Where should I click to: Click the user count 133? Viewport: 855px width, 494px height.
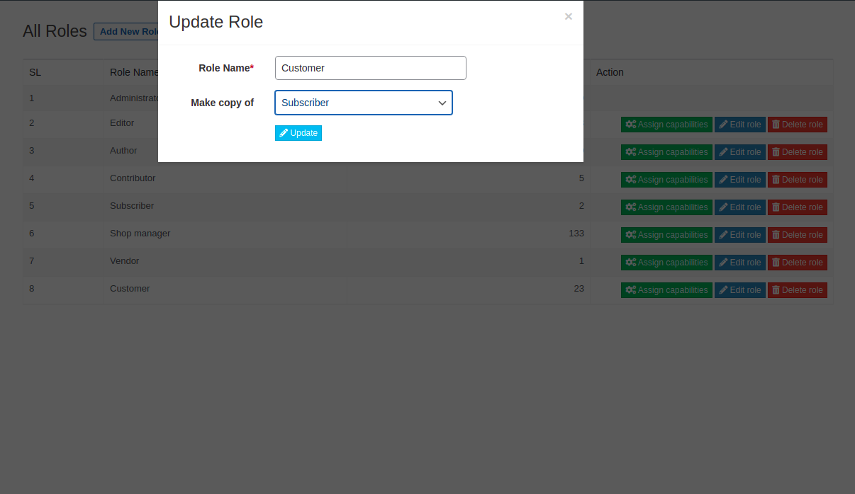576,234
